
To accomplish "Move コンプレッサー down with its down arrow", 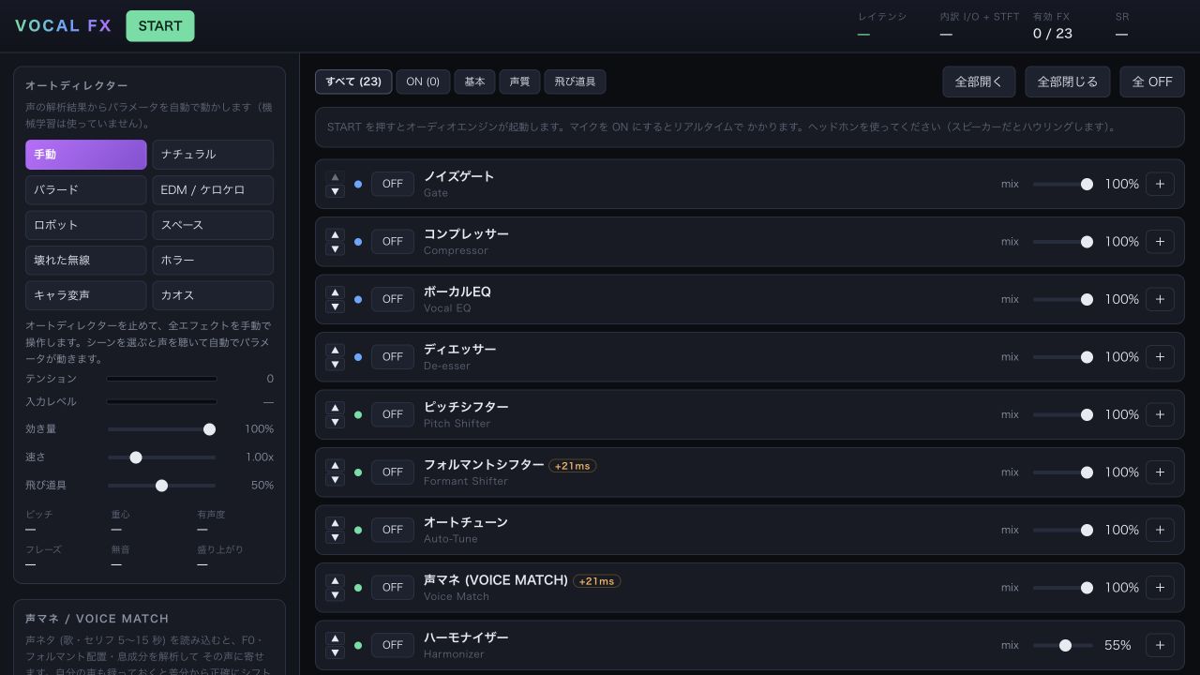I will pos(335,249).
